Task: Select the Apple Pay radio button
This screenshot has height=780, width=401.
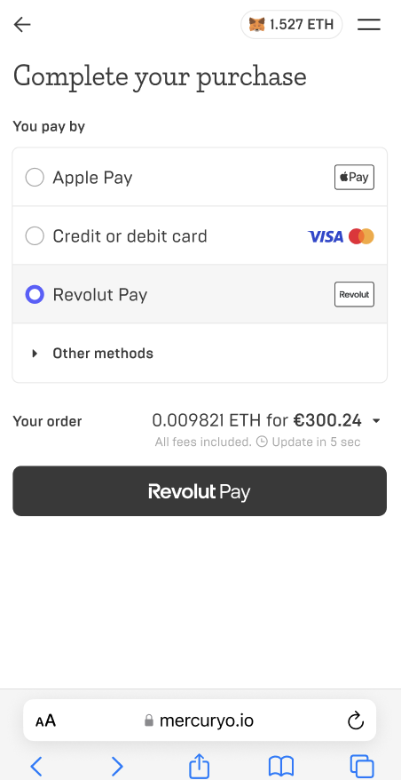Action: [x=35, y=177]
